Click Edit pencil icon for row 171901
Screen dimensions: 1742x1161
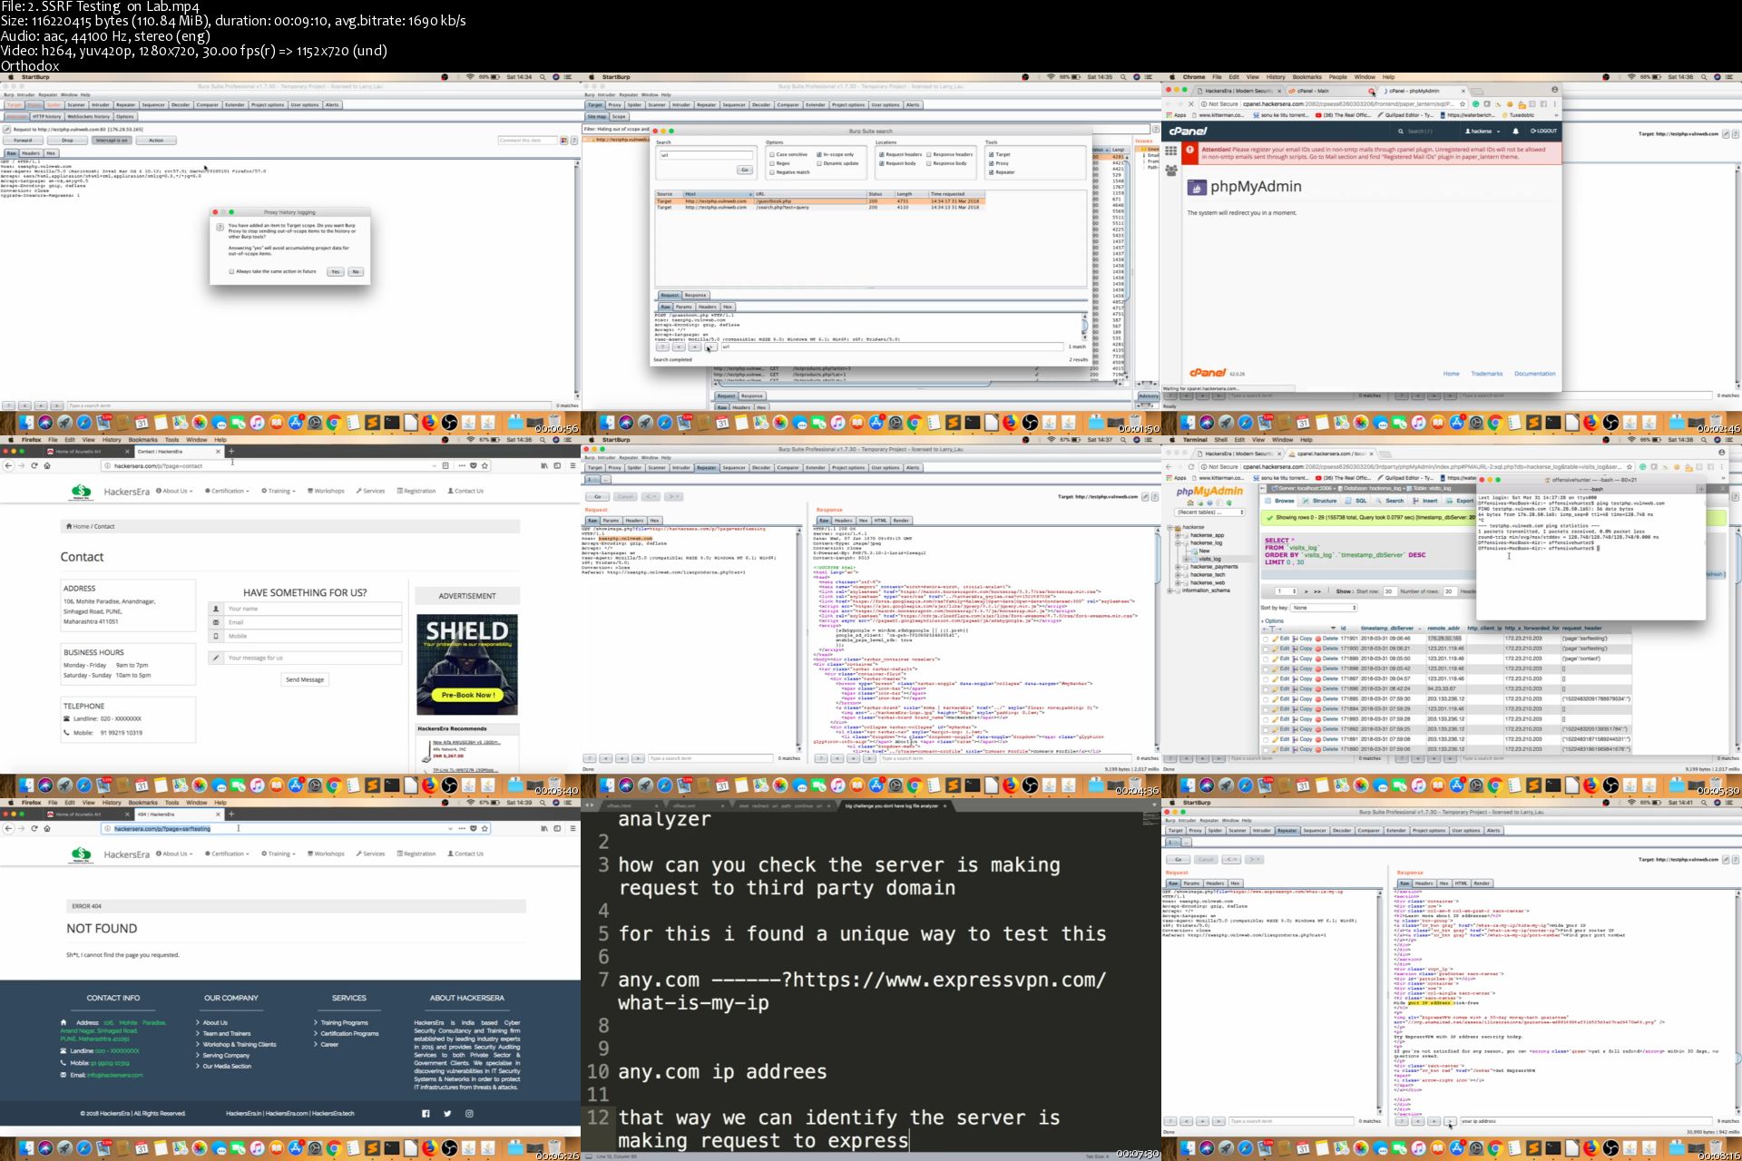pyautogui.click(x=1276, y=639)
